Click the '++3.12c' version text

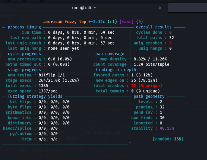click(x=97, y=22)
